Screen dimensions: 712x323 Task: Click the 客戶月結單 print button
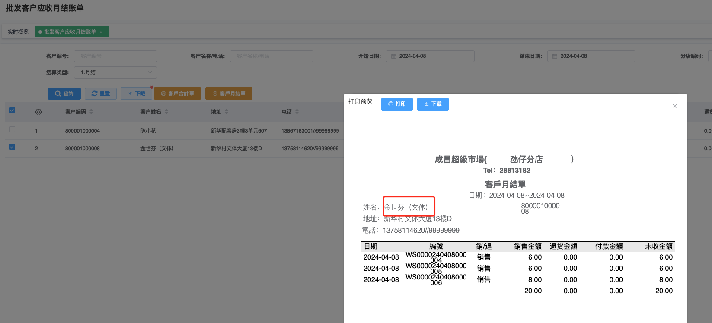(229, 94)
